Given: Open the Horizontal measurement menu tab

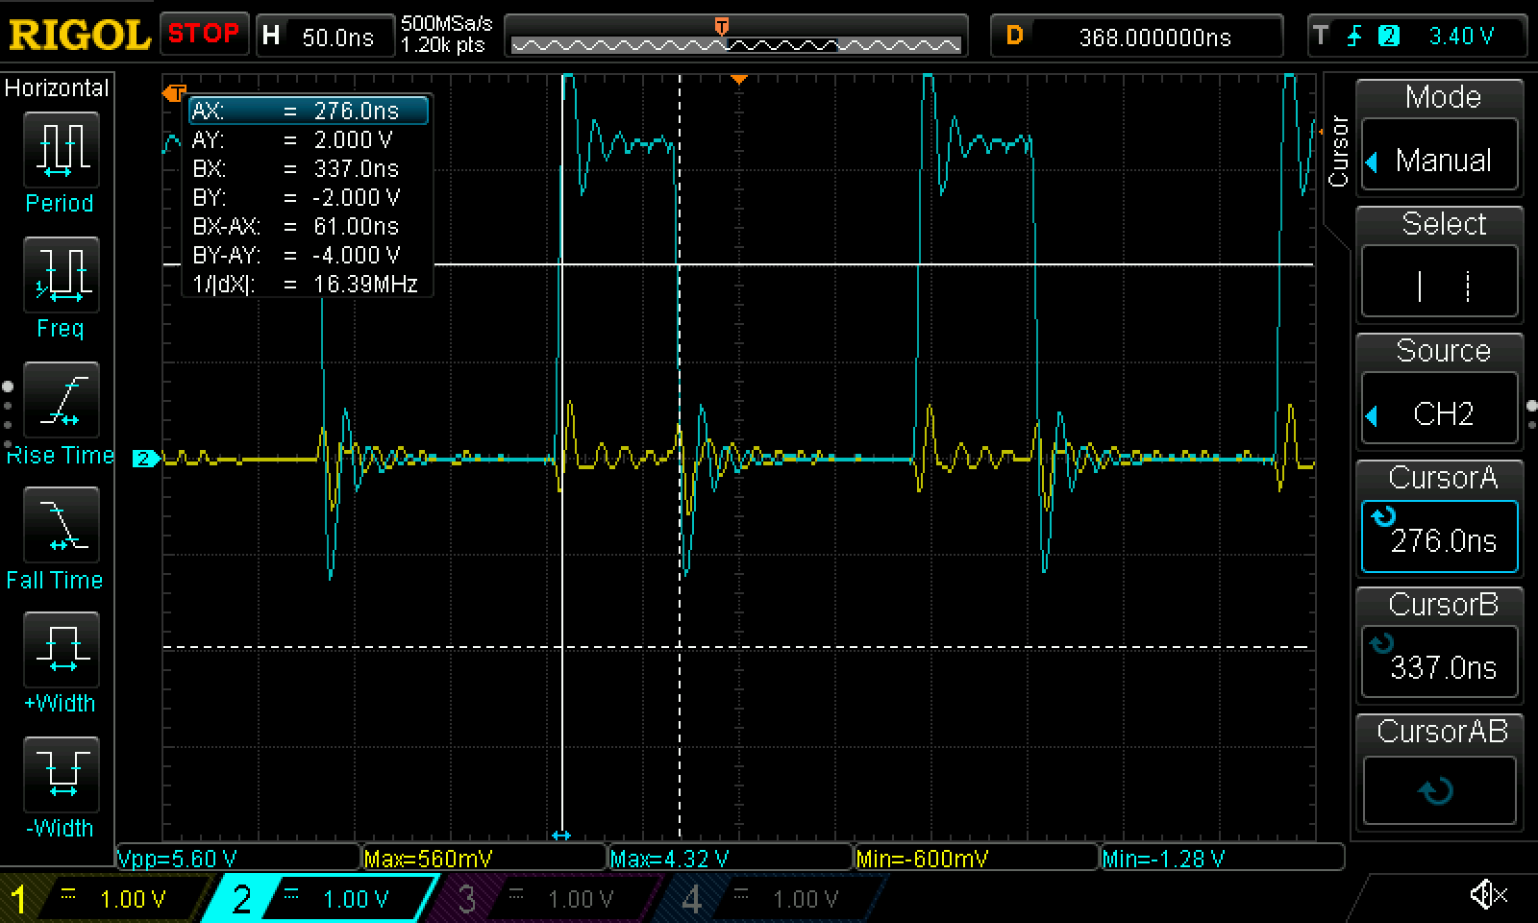Looking at the screenshot, I should tap(57, 88).
